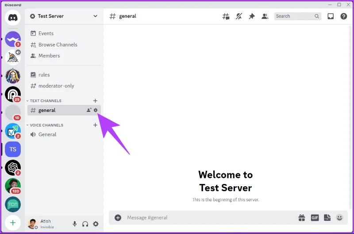
Task: Open the gift icon
Action: 302,218
